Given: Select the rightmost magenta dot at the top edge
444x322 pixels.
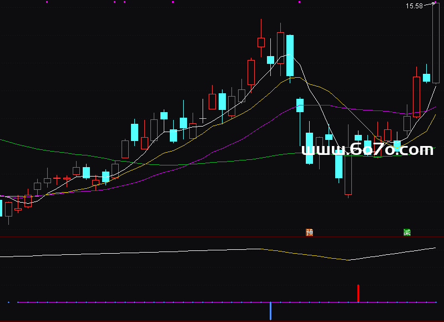Looking at the screenshot, I should point(299,2).
